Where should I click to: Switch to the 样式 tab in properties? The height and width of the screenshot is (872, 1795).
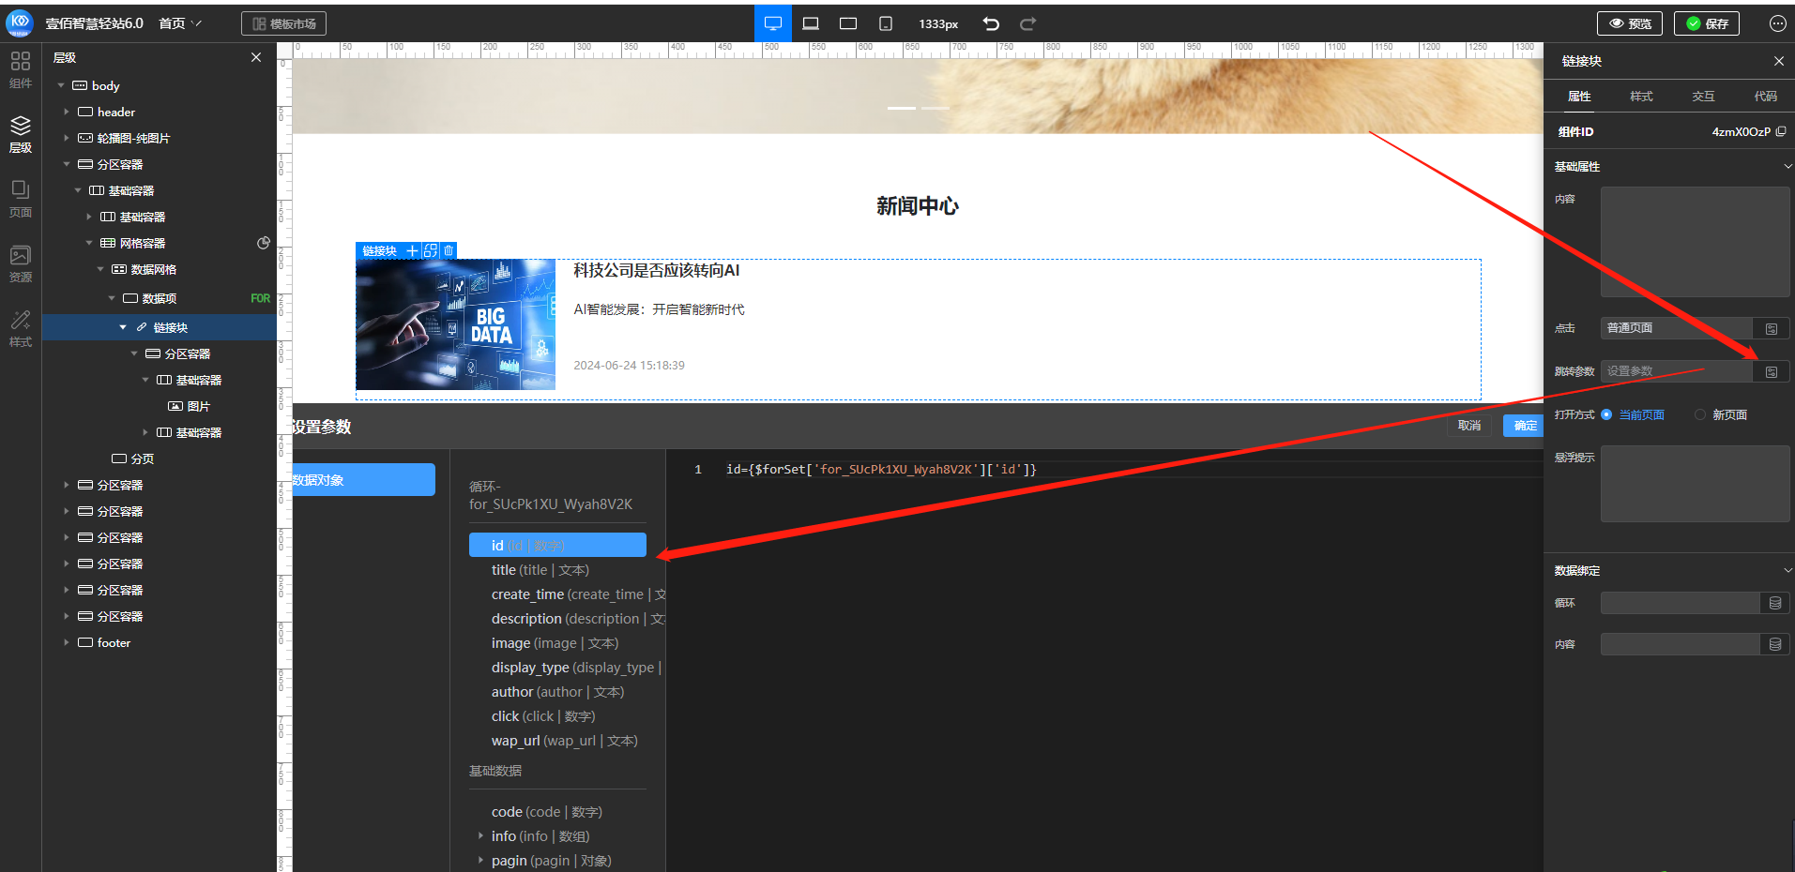click(x=1641, y=96)
